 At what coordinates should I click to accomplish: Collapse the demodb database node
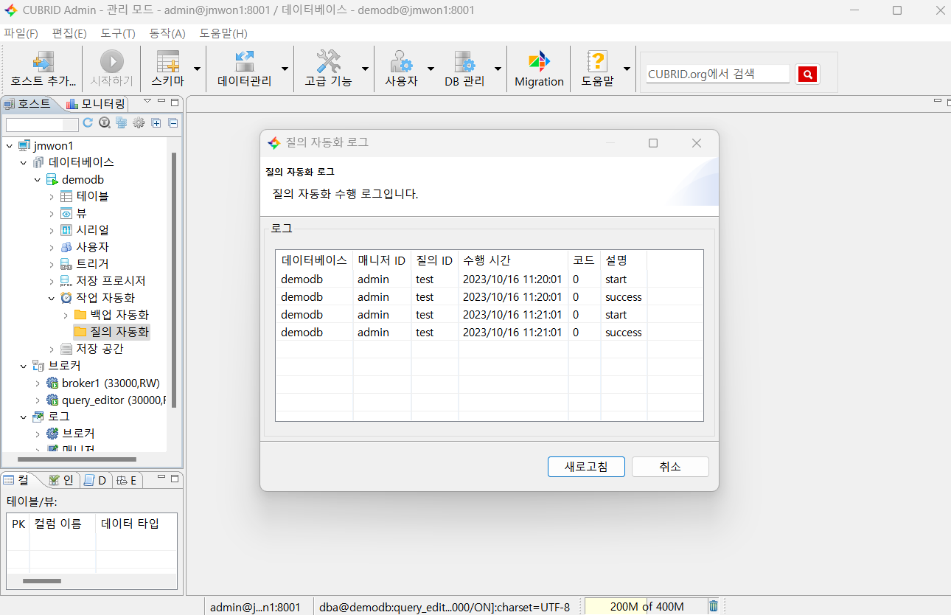pos(37,180)
